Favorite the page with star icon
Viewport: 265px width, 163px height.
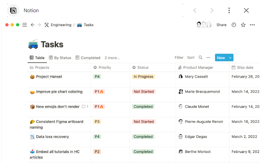coord(243,25)
